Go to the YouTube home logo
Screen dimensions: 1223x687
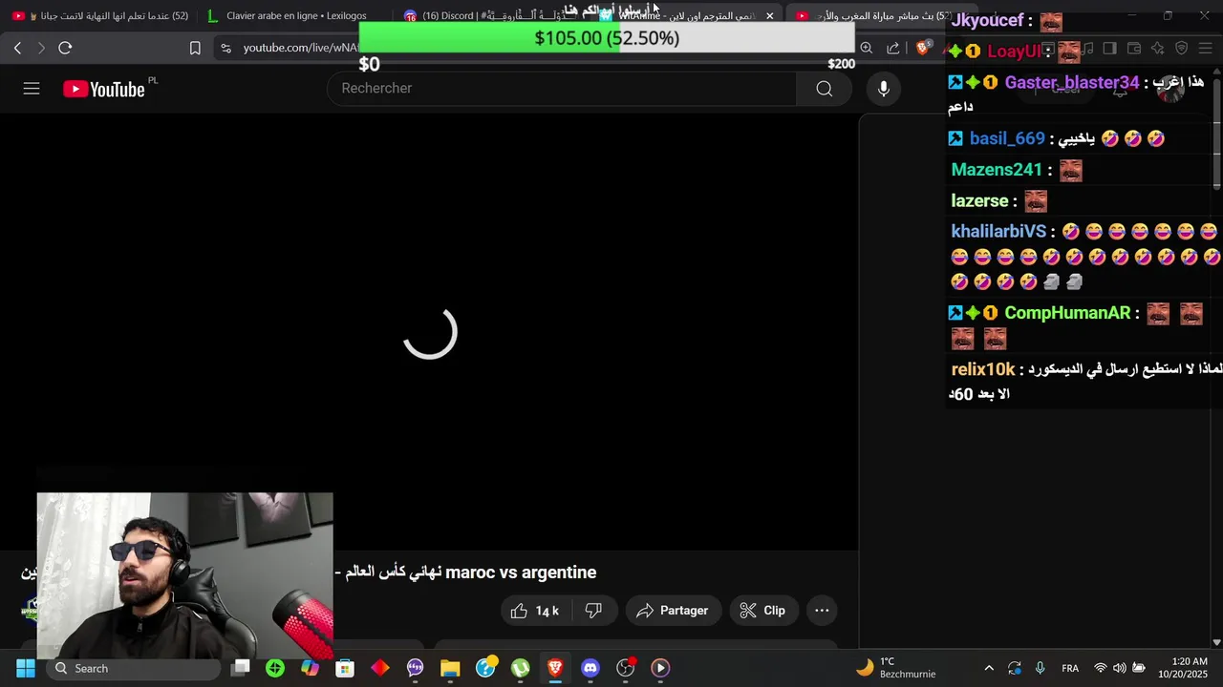click(103, 89)
